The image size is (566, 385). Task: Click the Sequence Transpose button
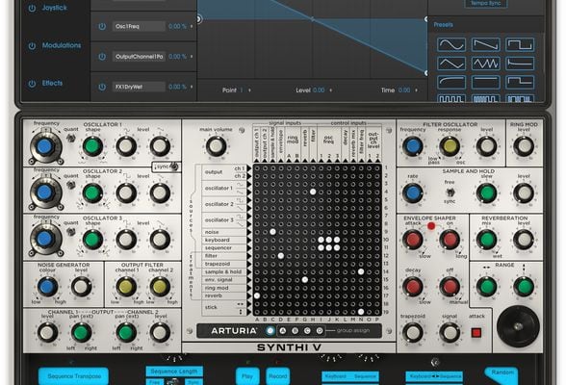click(73, 376)
